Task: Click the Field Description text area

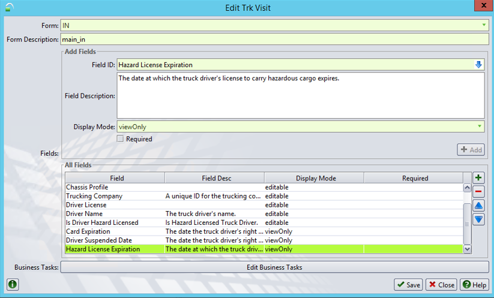Action: pos(300,96)
